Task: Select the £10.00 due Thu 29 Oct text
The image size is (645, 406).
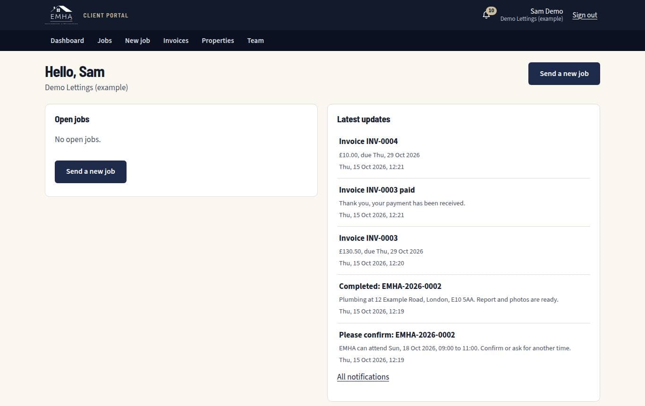Action: [x=379, y=155]
